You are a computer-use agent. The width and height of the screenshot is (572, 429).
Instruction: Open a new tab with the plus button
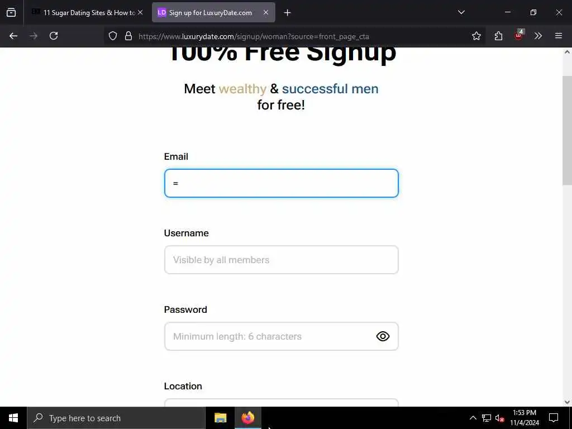287,13
